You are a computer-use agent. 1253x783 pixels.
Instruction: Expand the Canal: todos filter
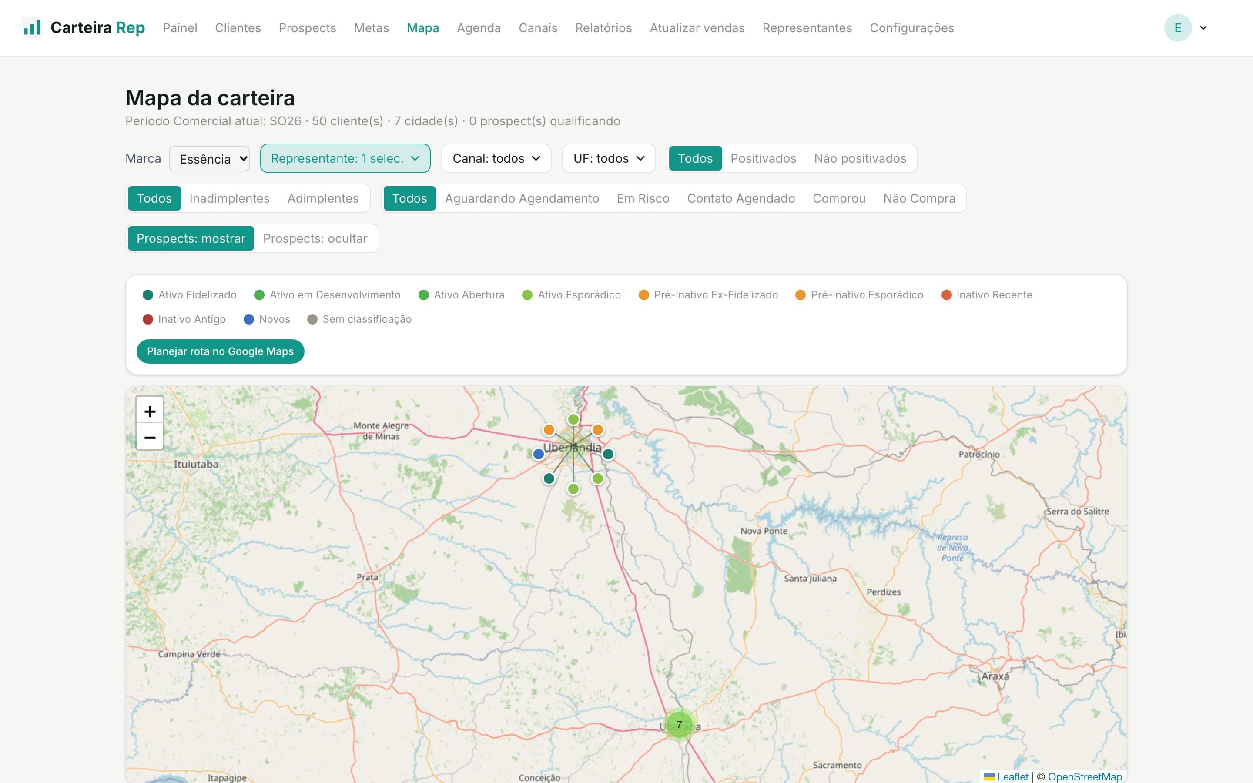click(496, 158)
